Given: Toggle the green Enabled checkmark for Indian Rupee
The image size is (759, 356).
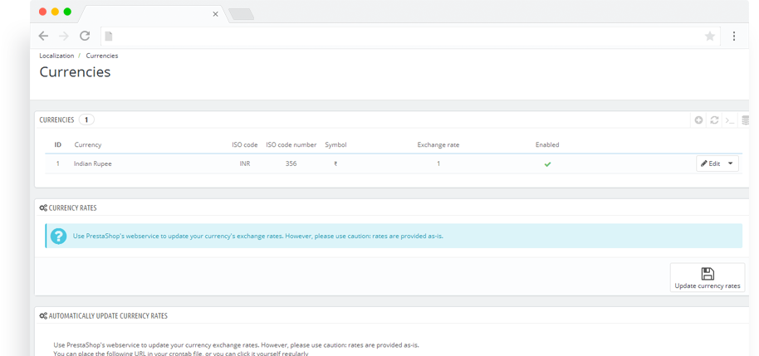Looking at the screenshot, I should coord(547,164).
